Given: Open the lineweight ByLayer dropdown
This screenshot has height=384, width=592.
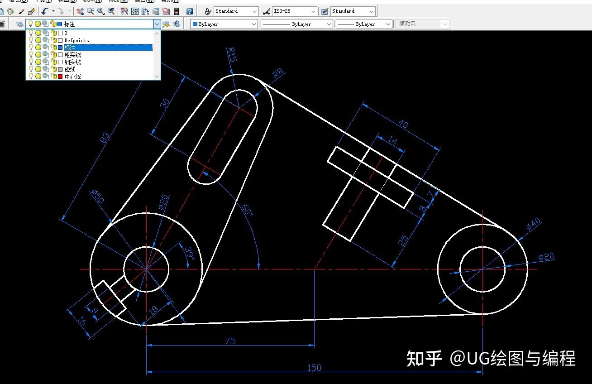Looking at the screenshot, I should (388, 24).
